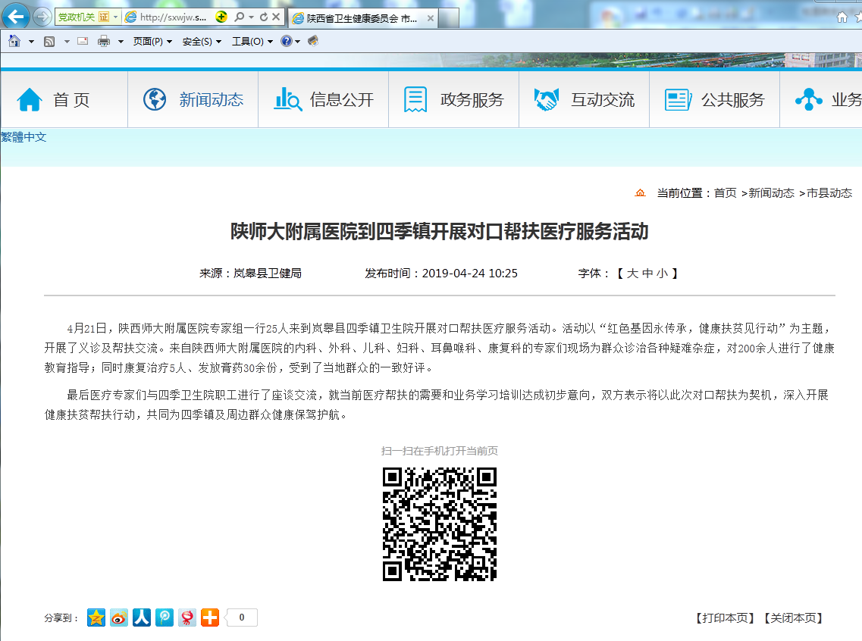Share to QQ Zone star icon
This screenshot has width=862, height=641.
point(96,618)
